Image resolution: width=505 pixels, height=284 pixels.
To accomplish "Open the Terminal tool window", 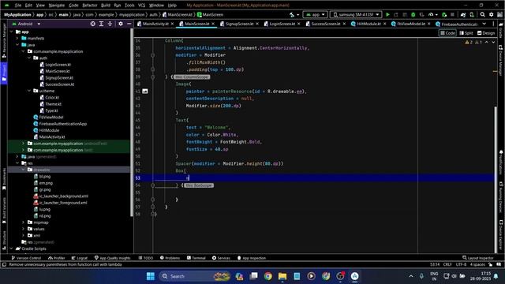I will (x=196, y=258).
